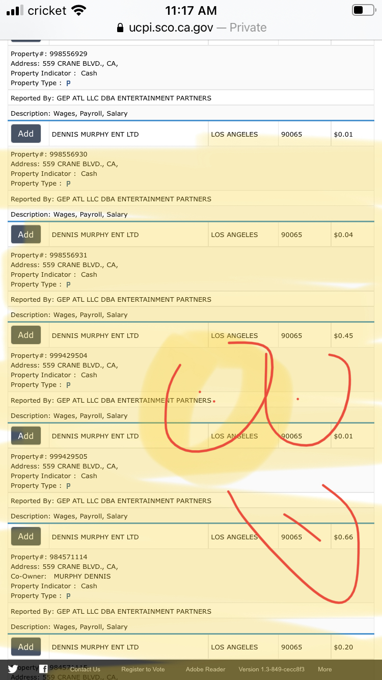Open Property Type P link for 998556930
382x680 pixels.
68,184
